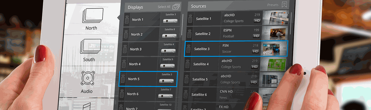The image size is (371, 110).
Task: Tap the Satellite 9 receiver icon on North 4
Action: pos(167,65)
